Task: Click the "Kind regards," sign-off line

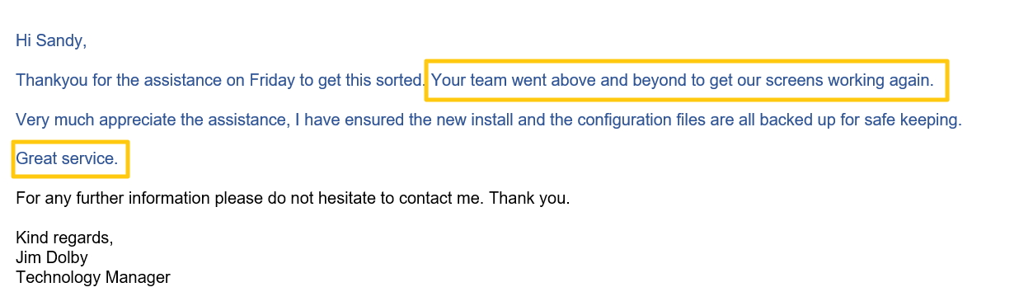Action: click(x=64, y=238)
